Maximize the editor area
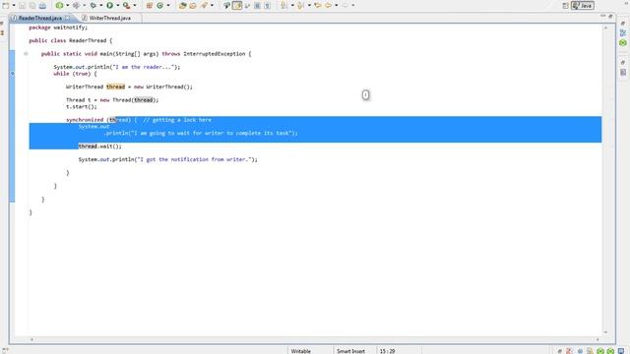This screenshot has width=630, height=354. [610, 16]
